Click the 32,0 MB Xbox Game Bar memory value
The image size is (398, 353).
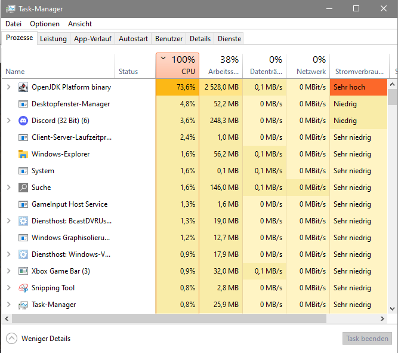click(x=226, y=271)
